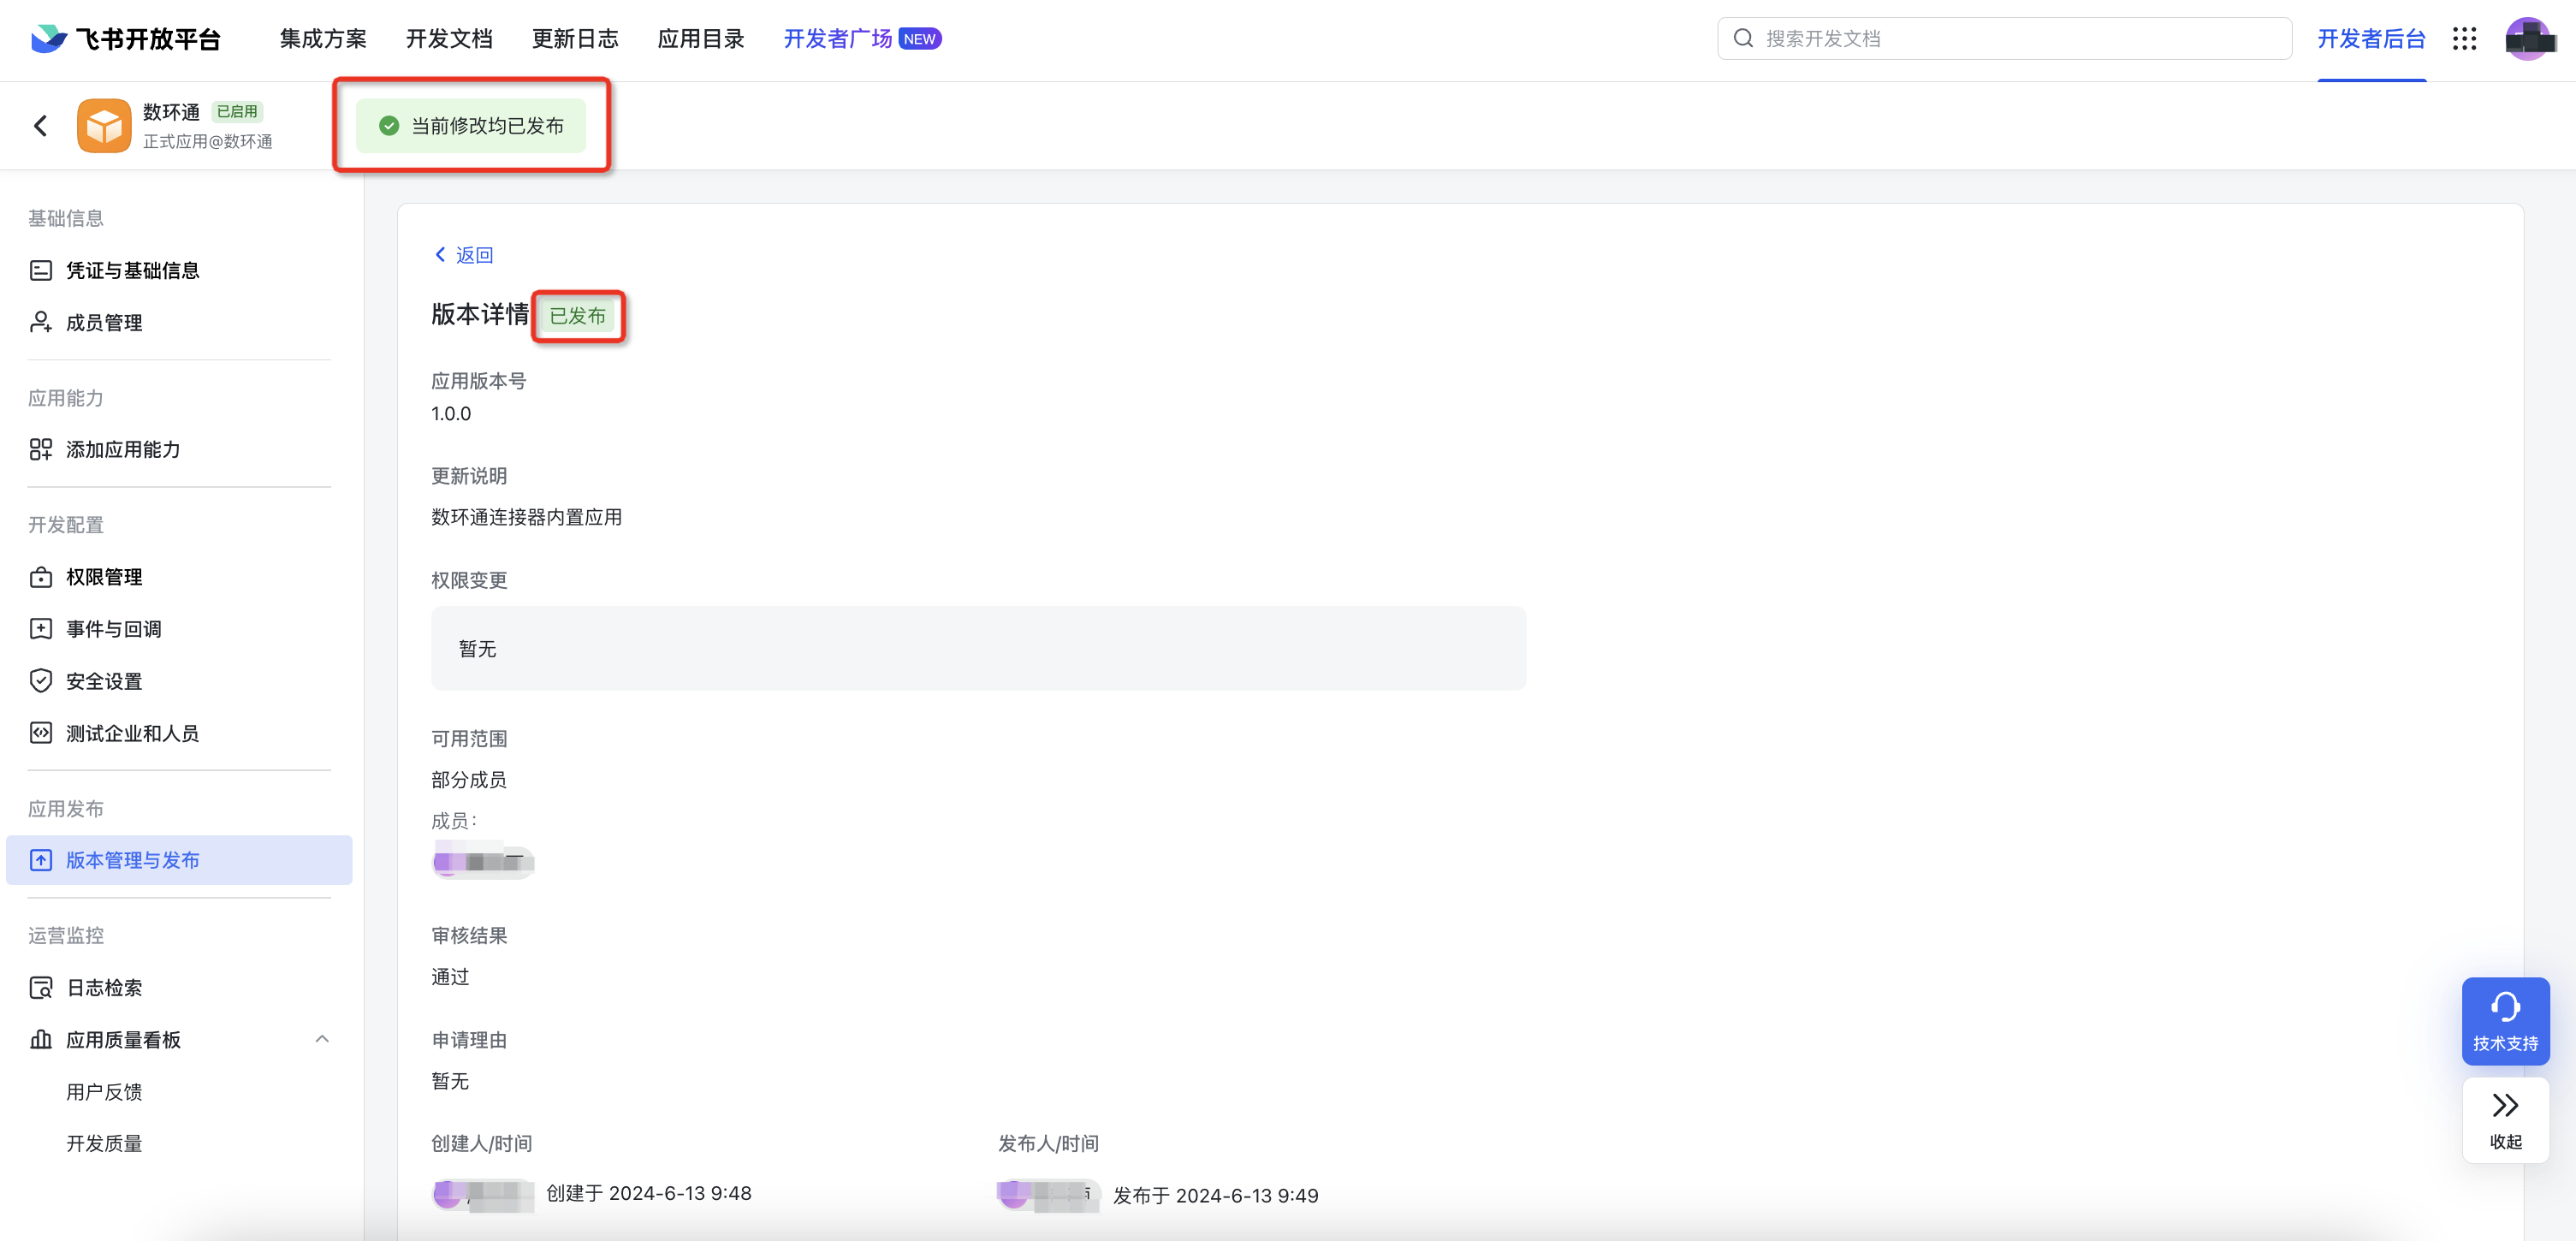Click the 日志检索 search-log icon
This screenshot has width=2576, height=1241.
pos(41,988)
